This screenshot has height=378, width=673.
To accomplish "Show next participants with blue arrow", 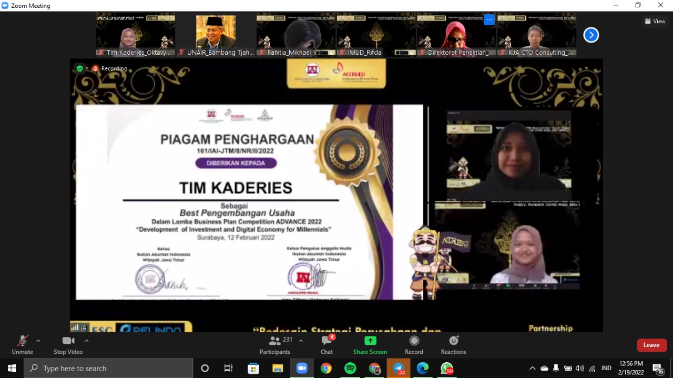I will (x=591, y=35).
